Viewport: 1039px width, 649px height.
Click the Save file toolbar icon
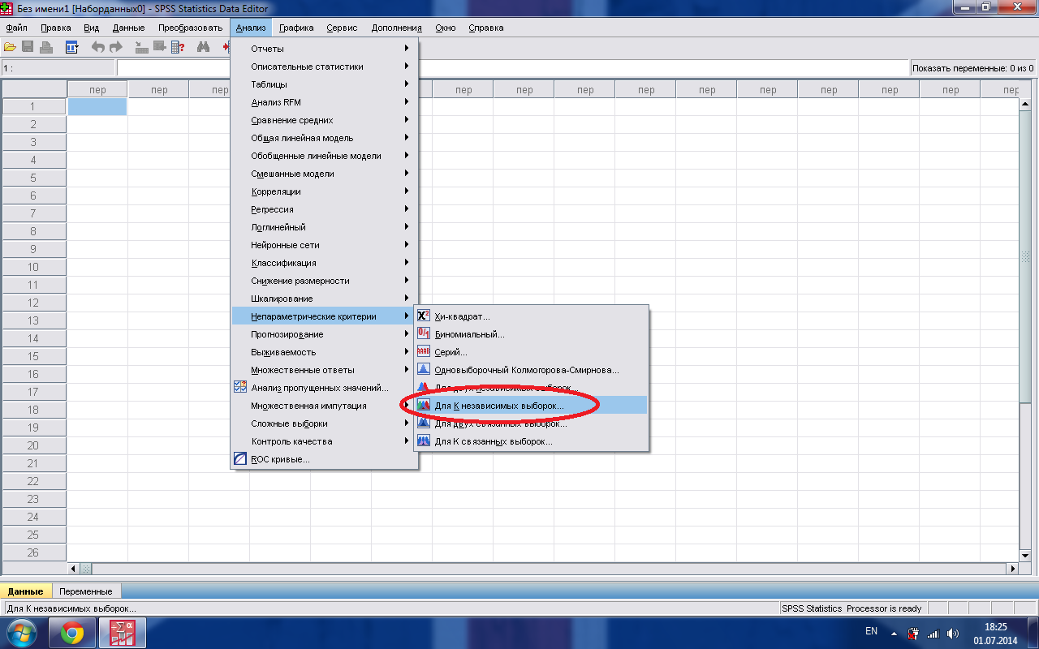pyautogui.click(x=28, y=47)
